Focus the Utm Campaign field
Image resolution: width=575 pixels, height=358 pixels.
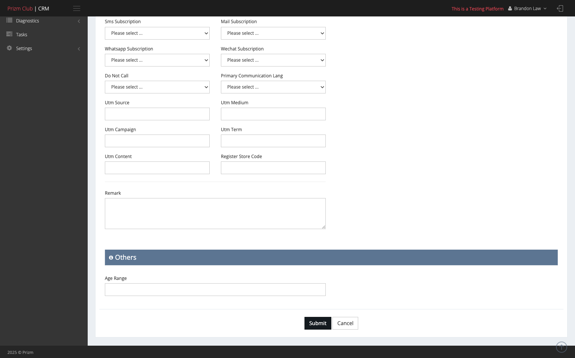tap(157, 141)
